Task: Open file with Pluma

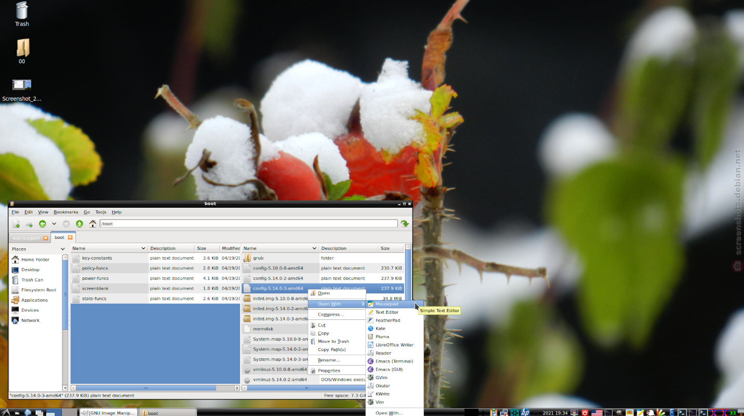Action: 394,337
